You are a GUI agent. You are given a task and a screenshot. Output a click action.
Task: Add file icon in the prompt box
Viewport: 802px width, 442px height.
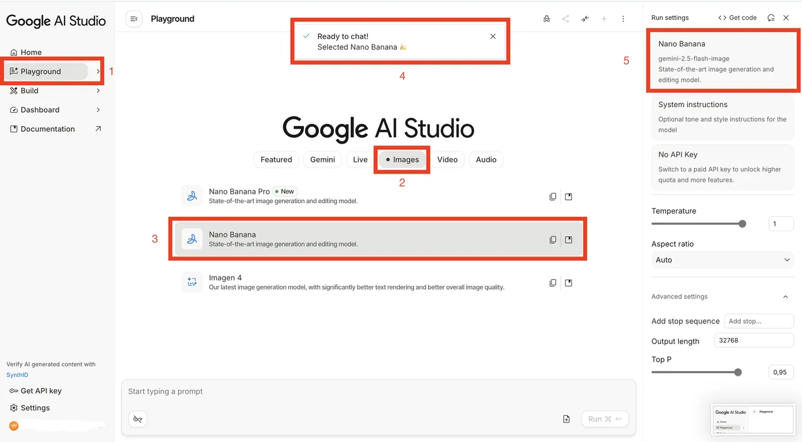(566, 419)
